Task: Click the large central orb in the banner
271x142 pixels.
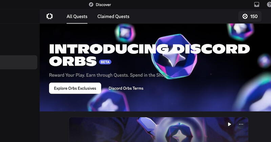Action: [174, 56]
